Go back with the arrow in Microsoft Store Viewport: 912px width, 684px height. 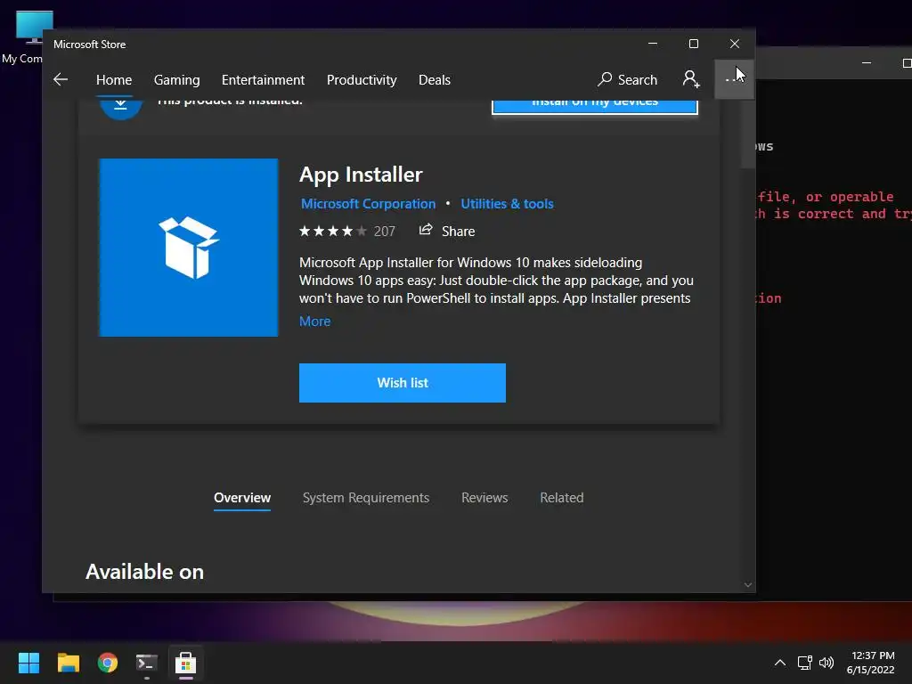click(x=61, y=79)
